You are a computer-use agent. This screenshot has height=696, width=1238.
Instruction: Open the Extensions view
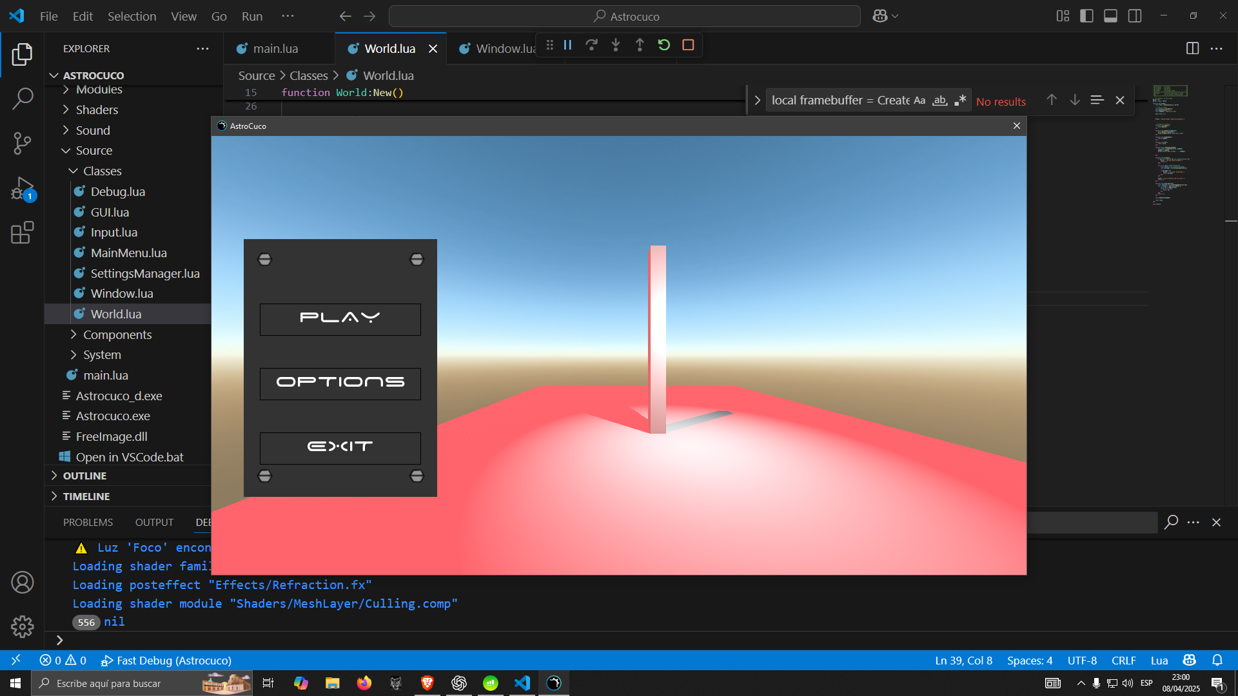click(x=23, y=233)
